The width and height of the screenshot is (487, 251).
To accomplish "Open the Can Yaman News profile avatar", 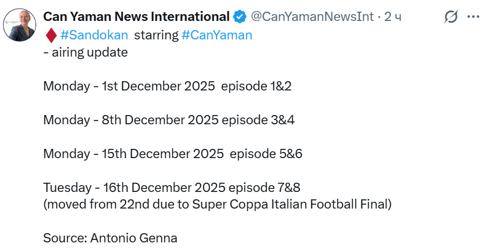I will coord(20,23).
